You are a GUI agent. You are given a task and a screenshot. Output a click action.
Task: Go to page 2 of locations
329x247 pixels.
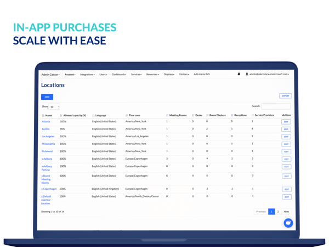[278, 211]
